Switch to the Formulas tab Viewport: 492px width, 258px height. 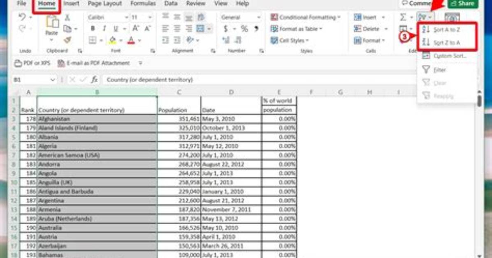143,4
